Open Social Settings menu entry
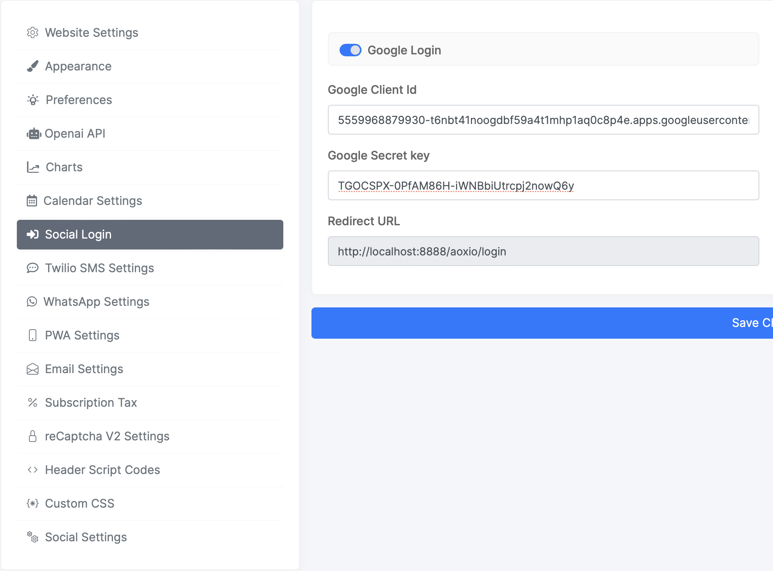Image resolution: width=773 pixels, height=571 pixels. 86,537
